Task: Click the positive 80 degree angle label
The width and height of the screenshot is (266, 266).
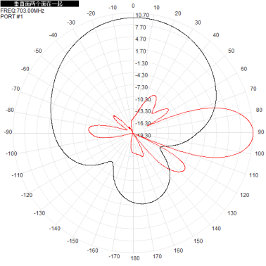Action: click(259, 110)
